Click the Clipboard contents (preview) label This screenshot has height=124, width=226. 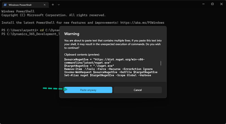(82, 55)
